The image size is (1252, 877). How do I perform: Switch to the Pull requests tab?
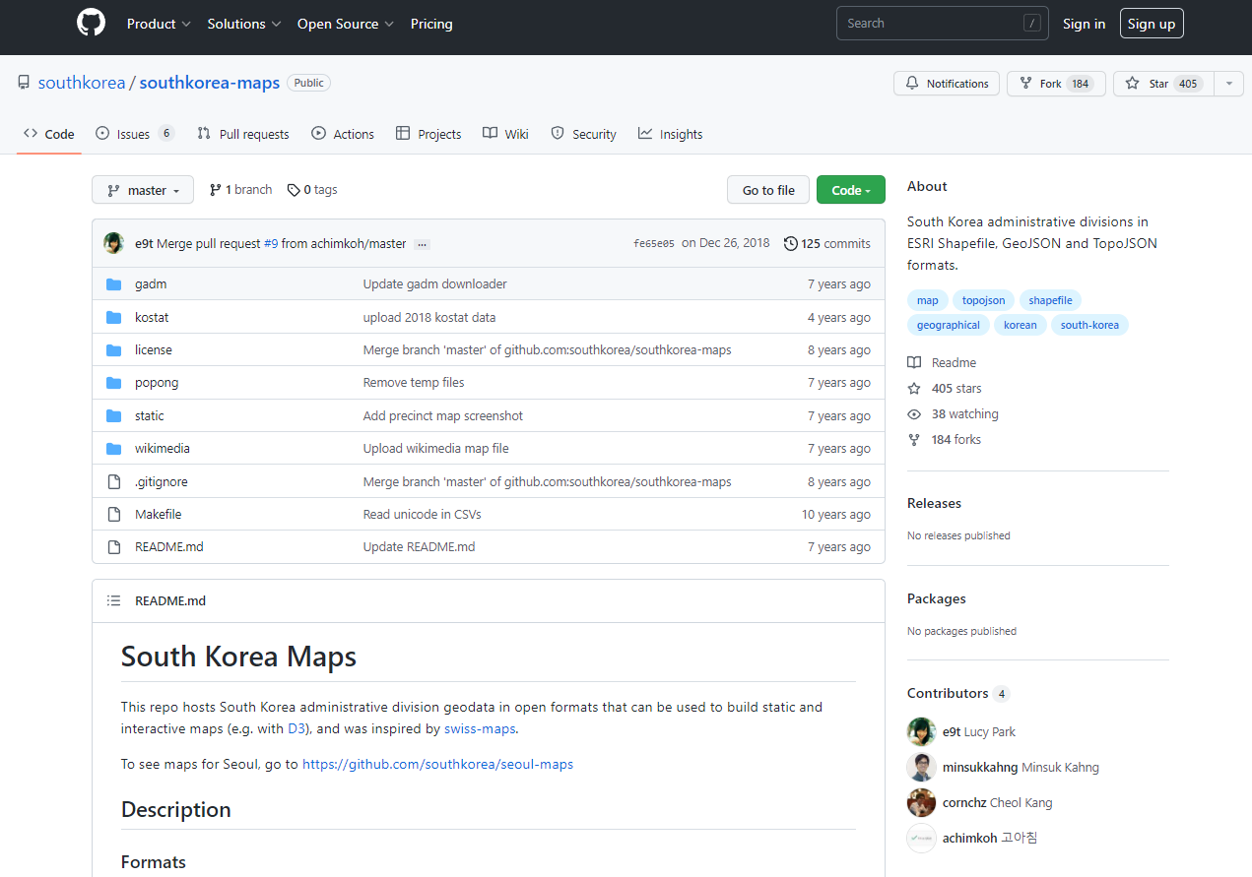pos(243,134)
